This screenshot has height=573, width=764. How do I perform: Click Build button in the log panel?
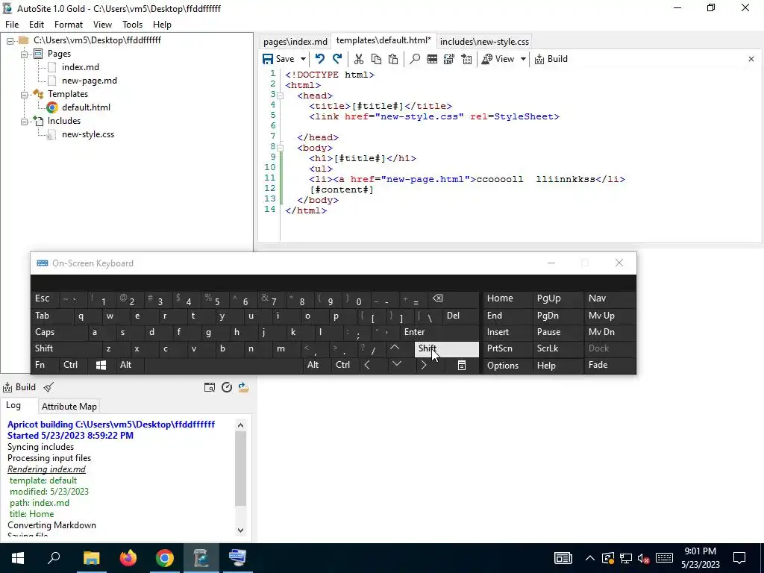coord(19,387)
